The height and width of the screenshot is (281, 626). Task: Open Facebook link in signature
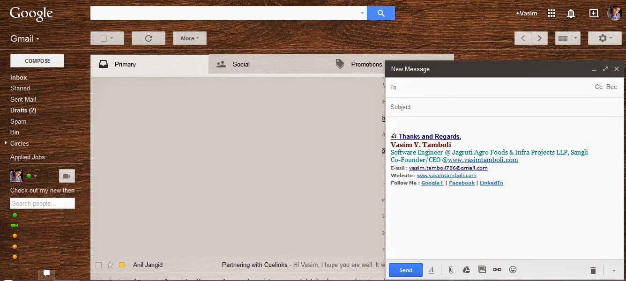pyautogui.click(x=462, y=183)
